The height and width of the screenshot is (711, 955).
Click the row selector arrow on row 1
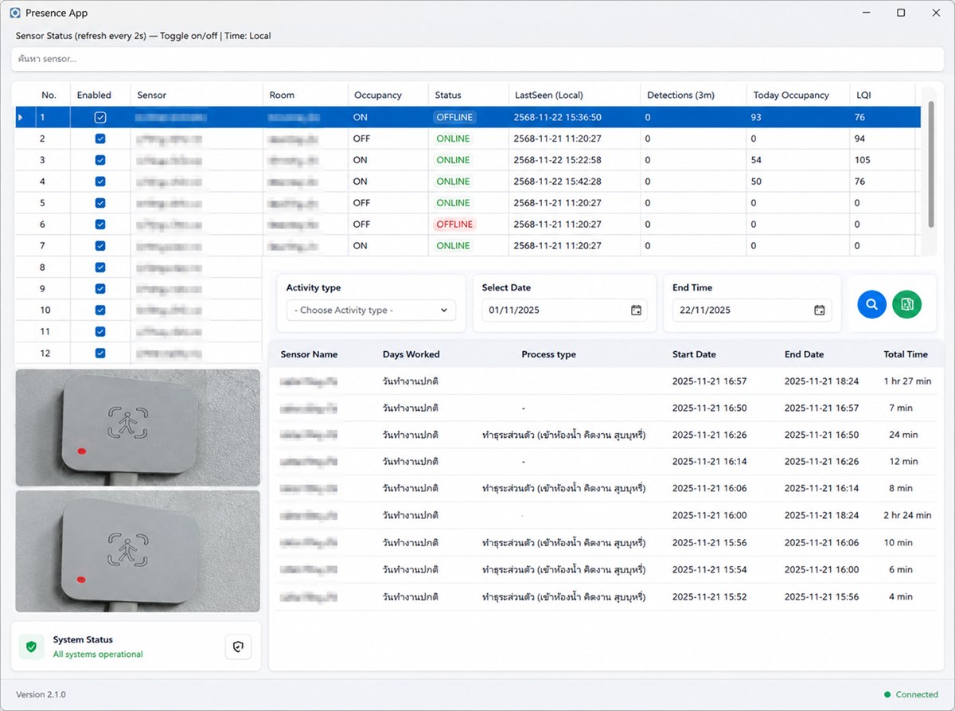click(x=21, y=117)
